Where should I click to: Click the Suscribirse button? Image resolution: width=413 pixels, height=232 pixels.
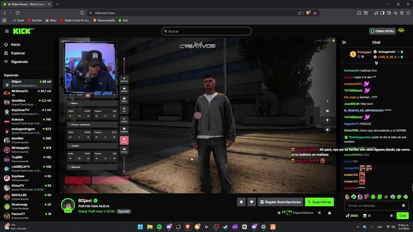pos(319,202)
